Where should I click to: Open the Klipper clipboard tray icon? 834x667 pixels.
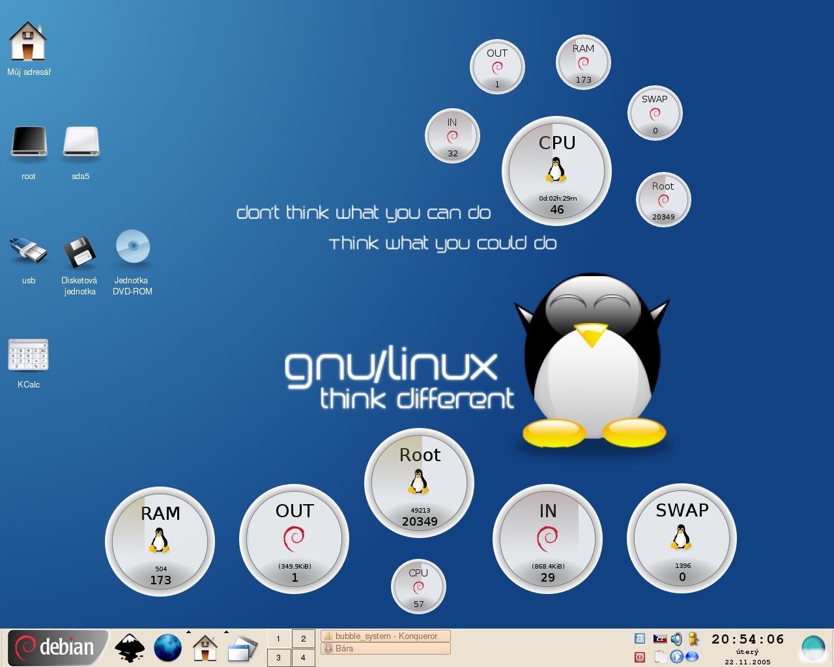click(x=660, y=657)
